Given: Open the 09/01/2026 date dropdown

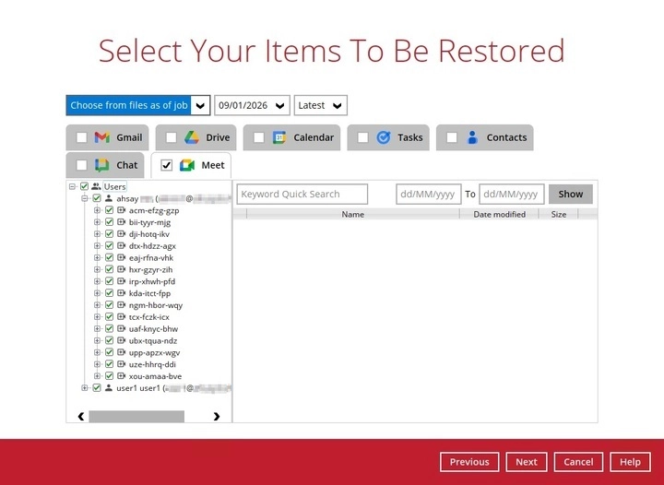Looking at the screenshot, I should [x=280, y=105].
